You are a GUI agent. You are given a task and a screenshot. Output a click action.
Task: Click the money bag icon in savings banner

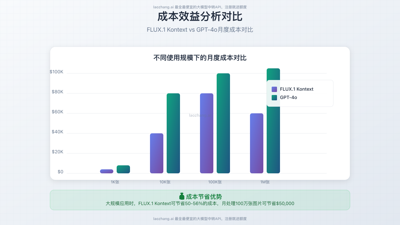[182, 197]
